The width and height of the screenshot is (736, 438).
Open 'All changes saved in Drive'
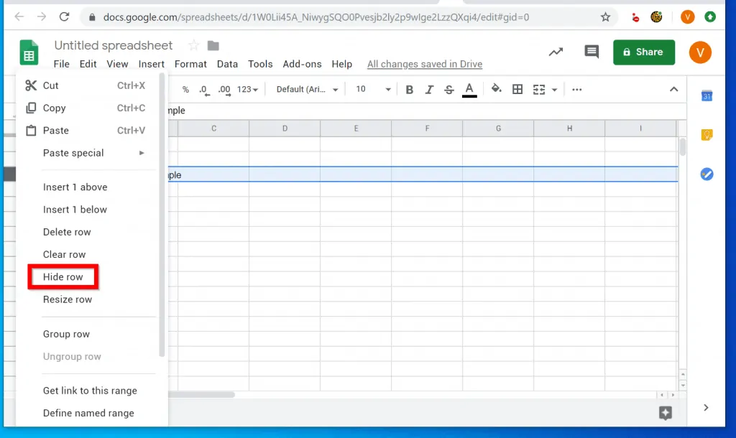tap(424, 64)
